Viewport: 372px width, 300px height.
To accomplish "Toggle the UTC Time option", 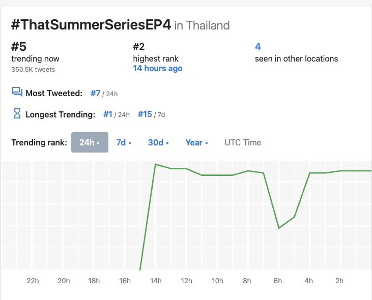I will click(243, 142).
